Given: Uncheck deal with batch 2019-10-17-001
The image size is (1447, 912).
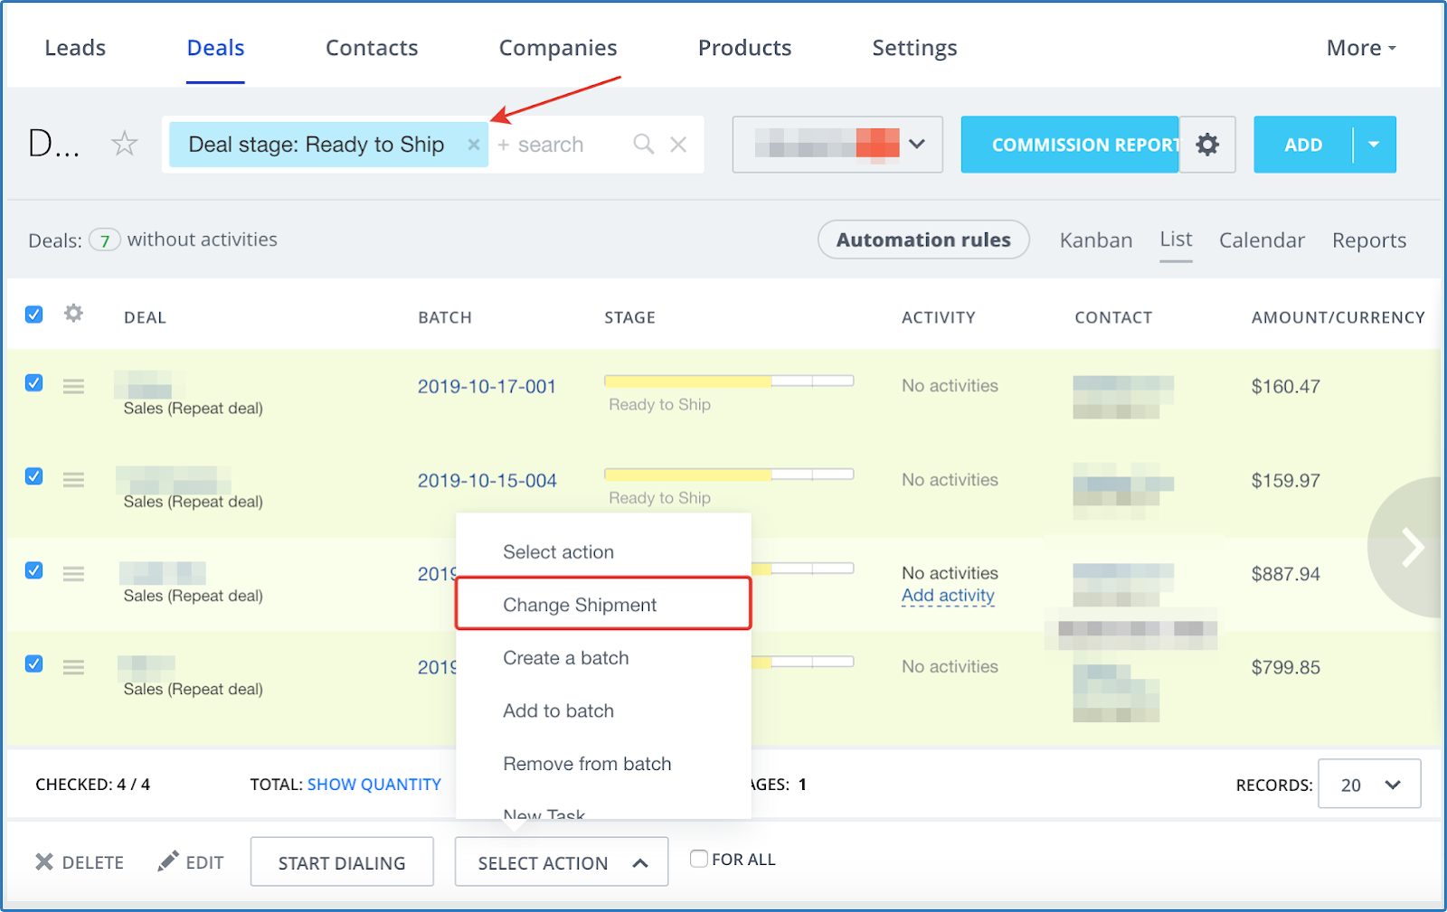Looking at the screenshot, I should tap(34, 383).
